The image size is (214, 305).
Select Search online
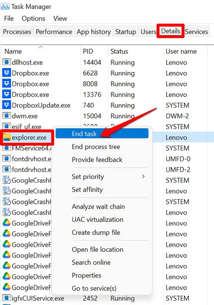91,263
